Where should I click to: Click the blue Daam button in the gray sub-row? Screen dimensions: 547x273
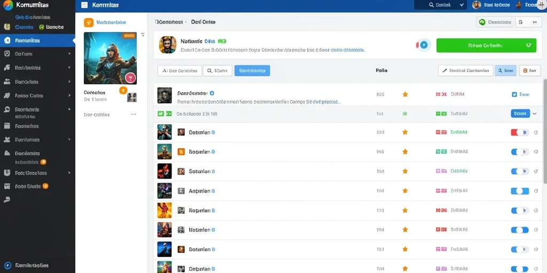pyautogui.click(x=520, y=114)
